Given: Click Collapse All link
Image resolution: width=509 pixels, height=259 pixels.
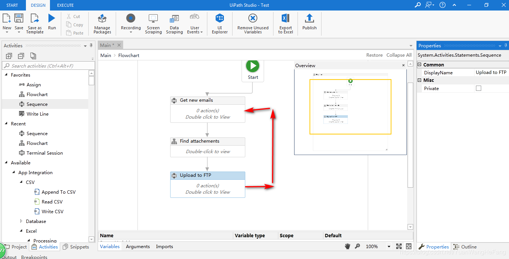Looking at the screenshot, I should point(399,55).
